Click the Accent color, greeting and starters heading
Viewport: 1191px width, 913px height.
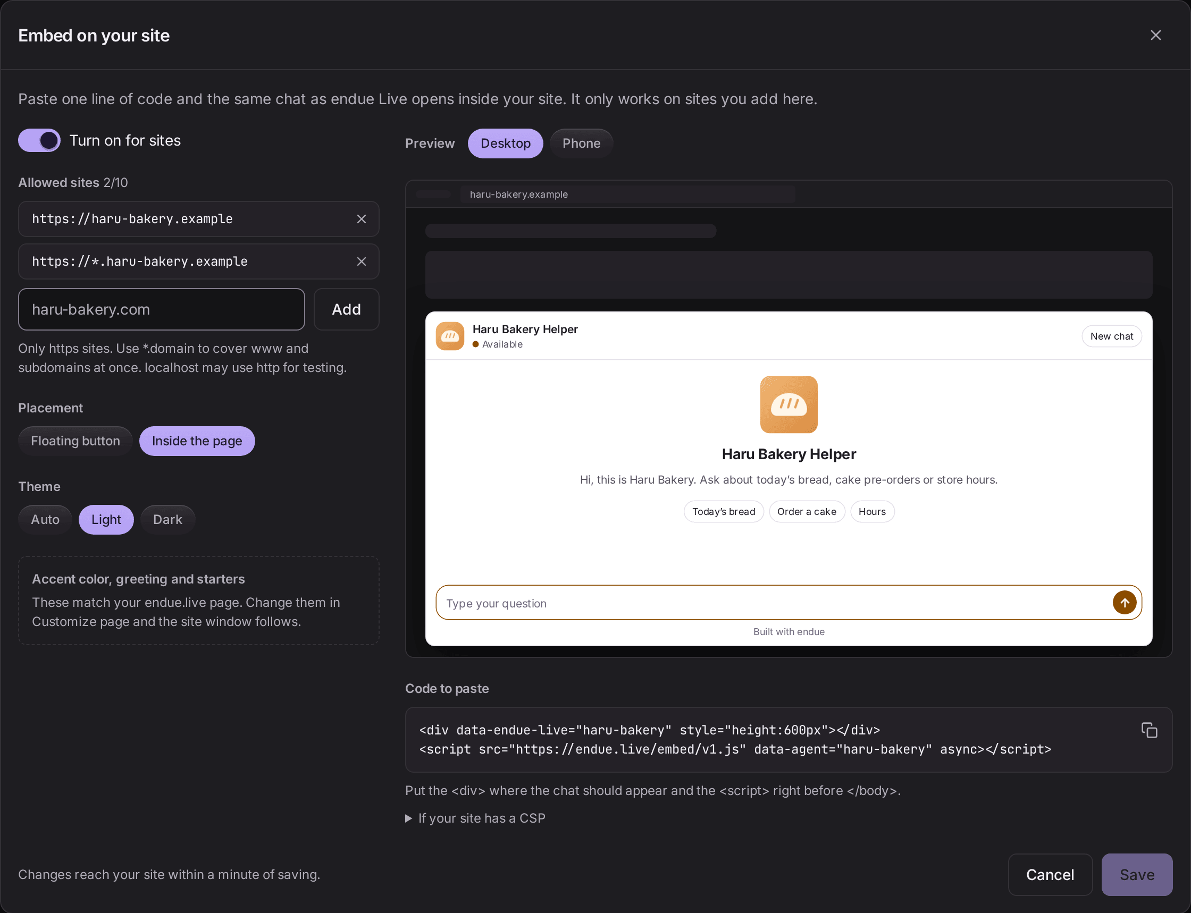pos(138,579)
